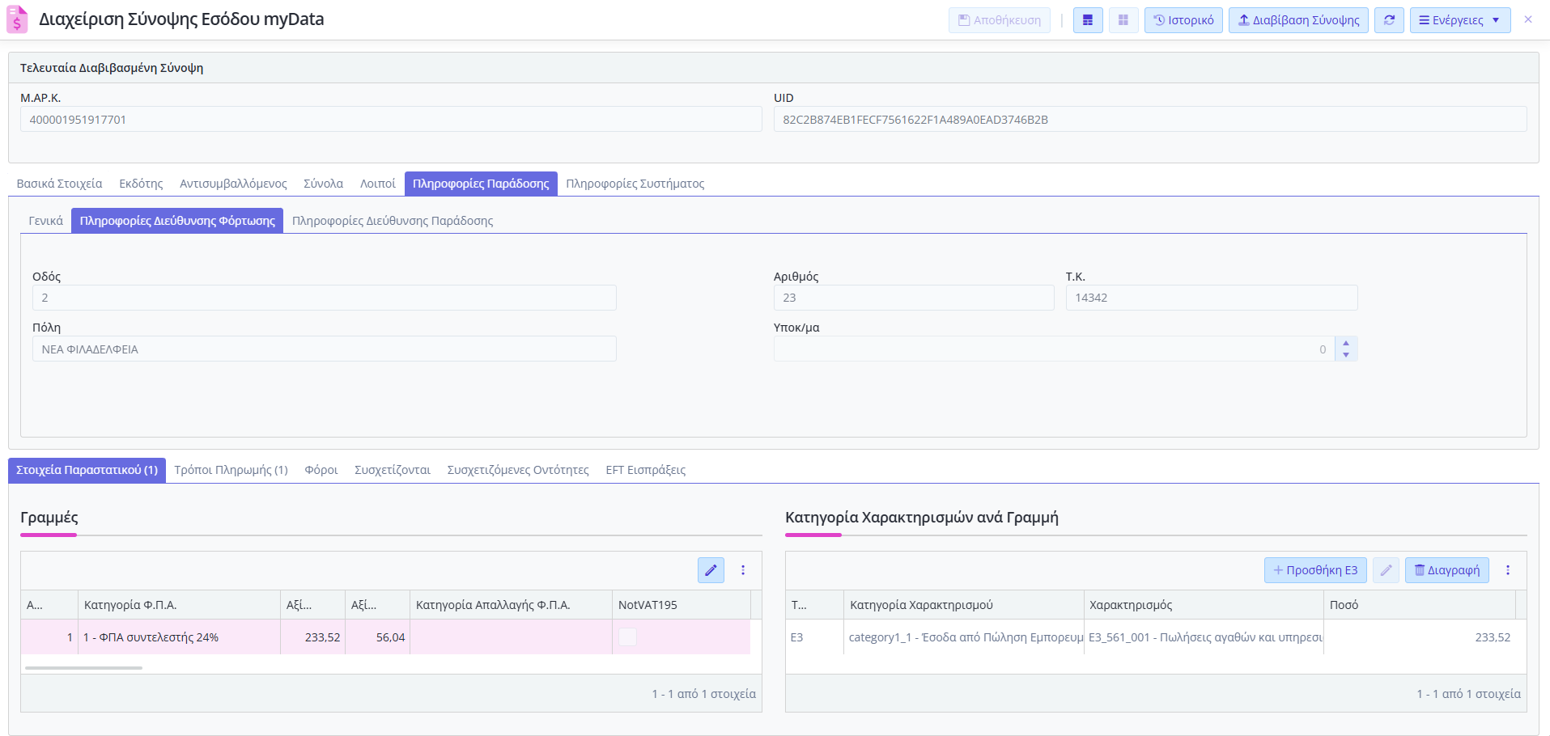This screenshot has height=736, width=1550.
Task: Click the E3 type cell
Action: 814,637
